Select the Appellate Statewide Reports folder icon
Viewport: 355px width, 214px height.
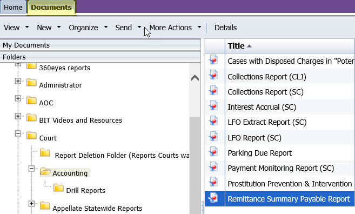tap(45, 205)
